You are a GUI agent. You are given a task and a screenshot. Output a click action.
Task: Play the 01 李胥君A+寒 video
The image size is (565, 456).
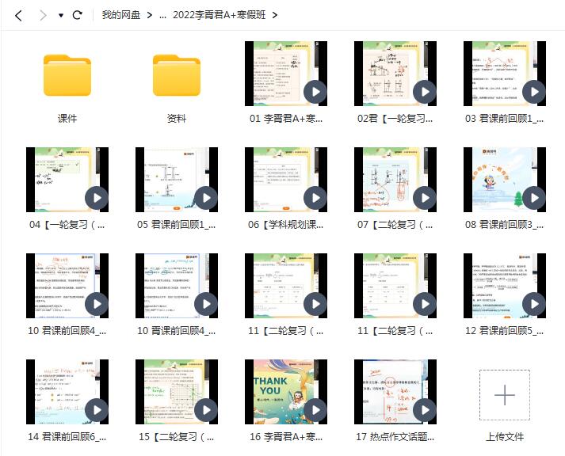point(315,92)
